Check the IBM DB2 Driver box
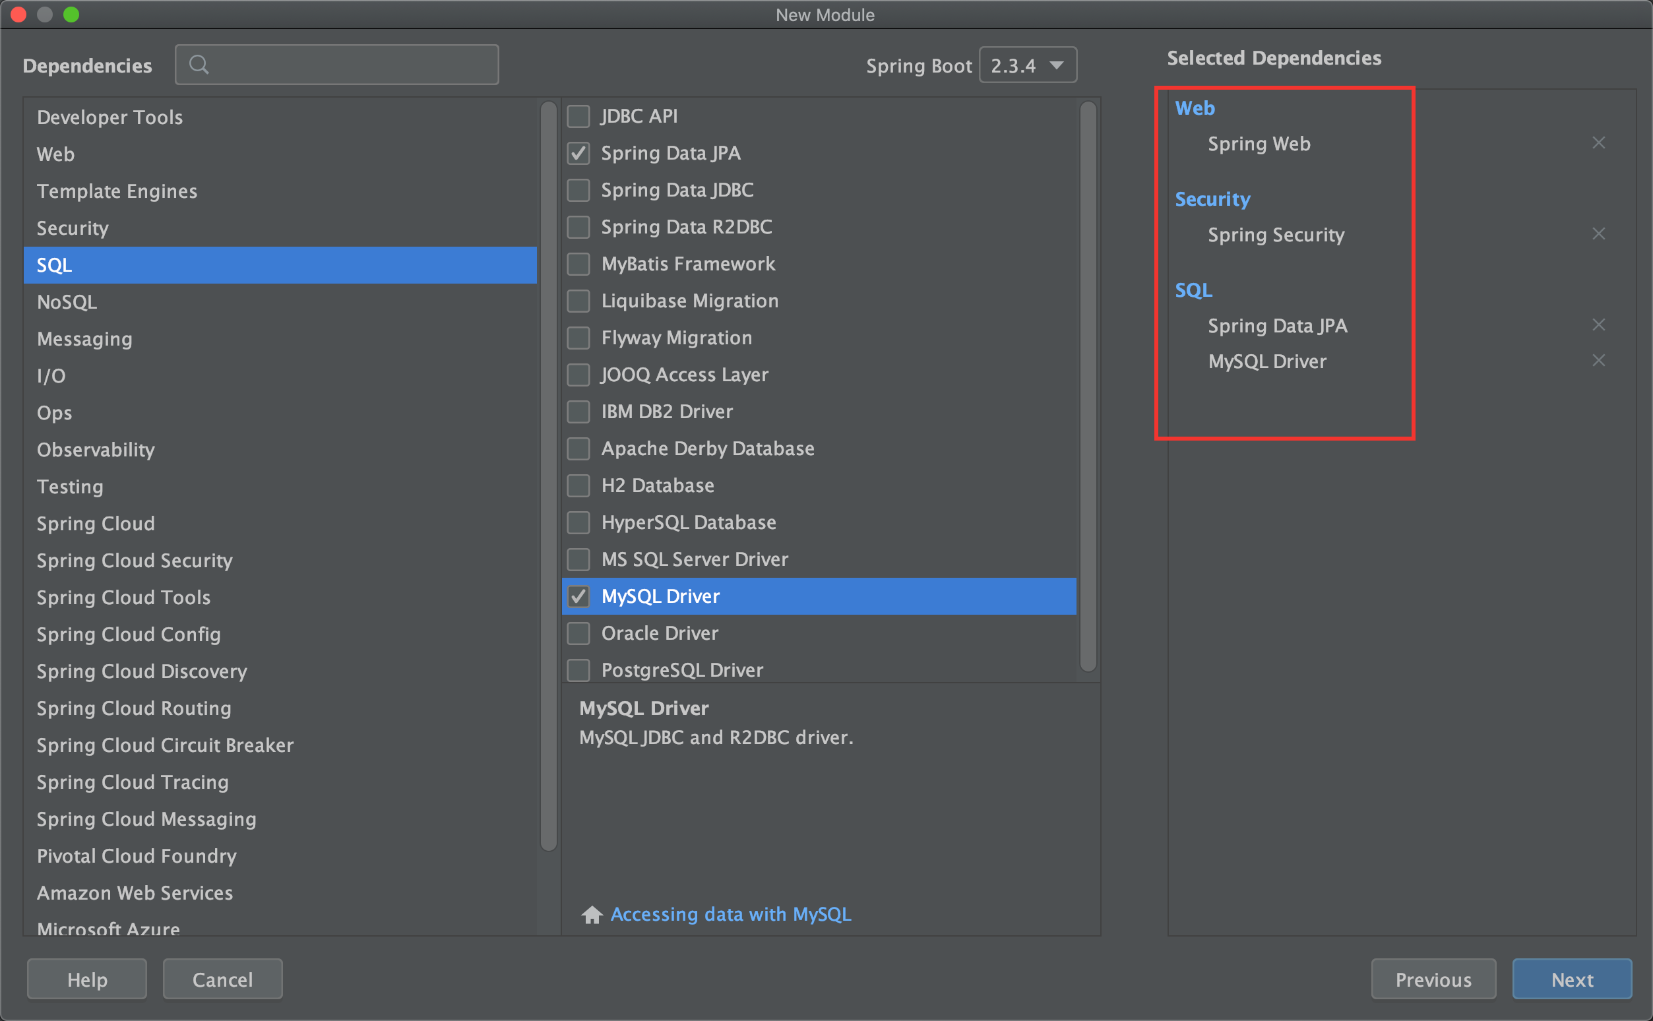Screen dimensions: 1653x1021 [x=578, y=412]
